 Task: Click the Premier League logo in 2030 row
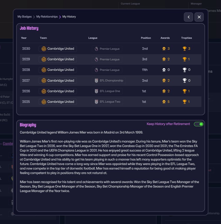pos(96,49)
